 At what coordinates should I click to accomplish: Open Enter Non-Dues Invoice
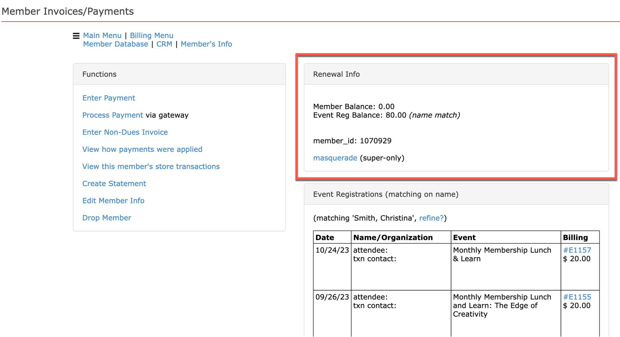[125, 132]
